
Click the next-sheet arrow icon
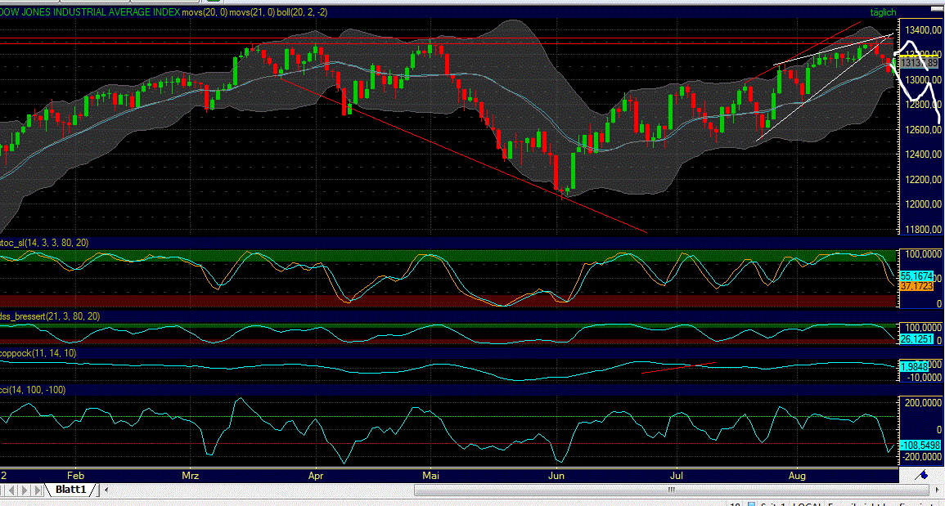25,490
